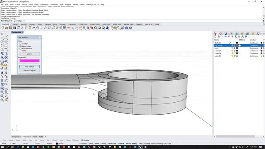265x149 pixels.
Task: Select the All edges radio option
Action: (20, 44)
